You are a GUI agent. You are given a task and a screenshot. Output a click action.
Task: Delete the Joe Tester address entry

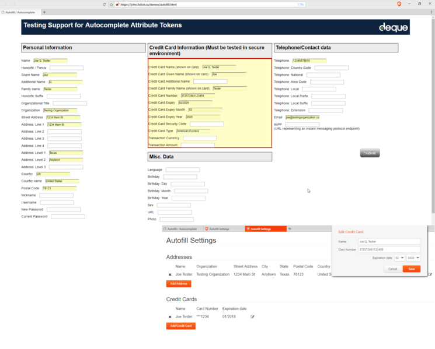(170, 274)
